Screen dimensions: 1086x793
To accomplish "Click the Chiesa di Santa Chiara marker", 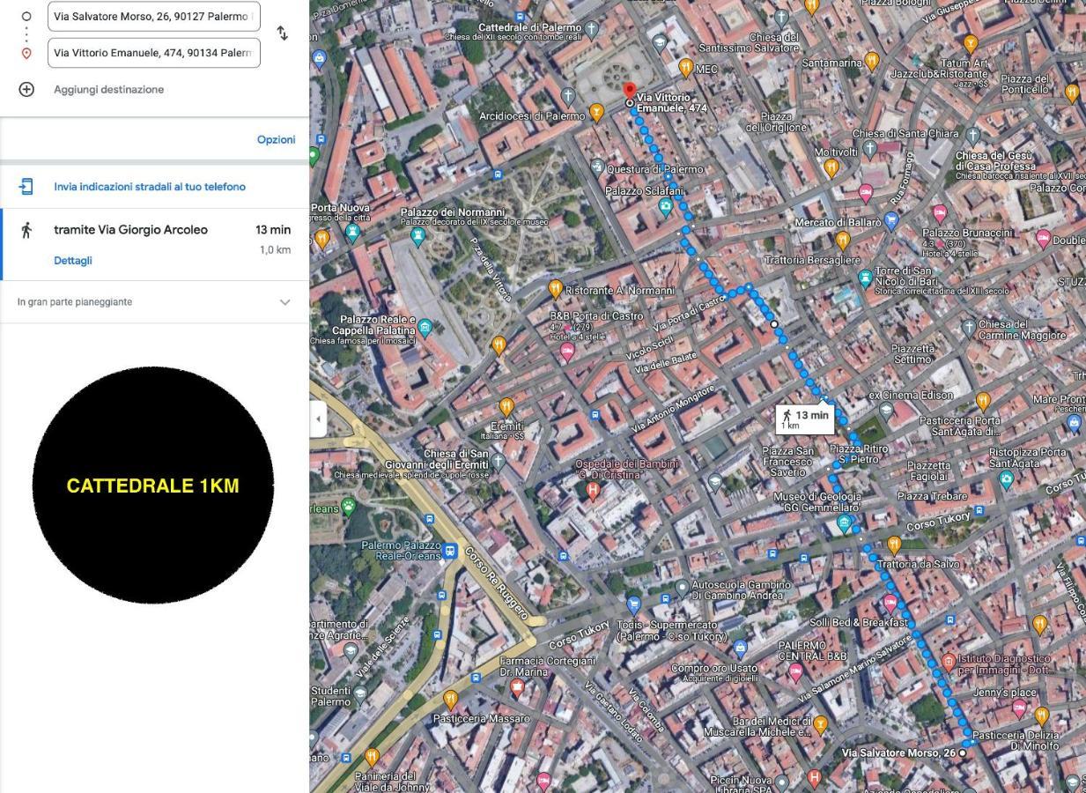I will [972, 135].
